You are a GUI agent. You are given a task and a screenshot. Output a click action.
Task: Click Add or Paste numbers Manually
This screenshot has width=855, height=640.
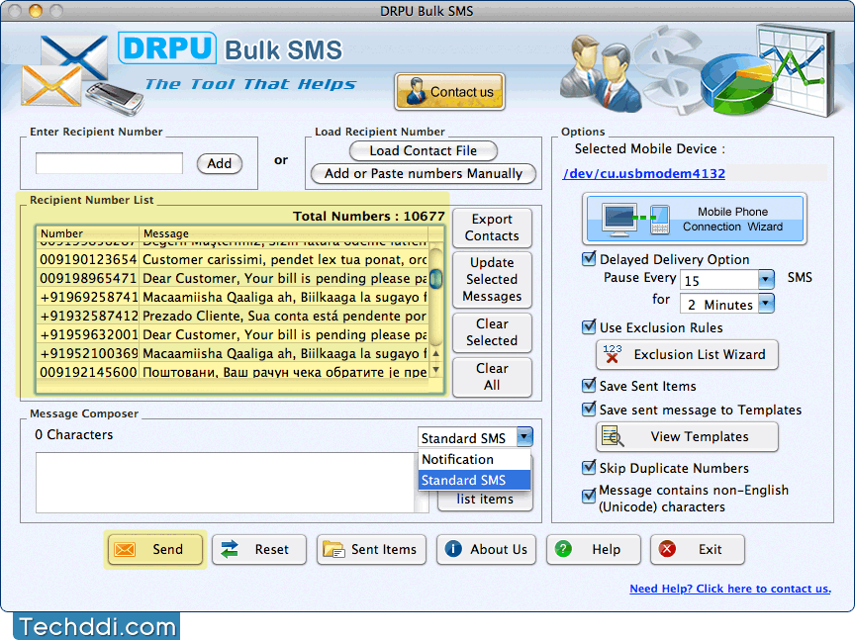pos(424,174)
